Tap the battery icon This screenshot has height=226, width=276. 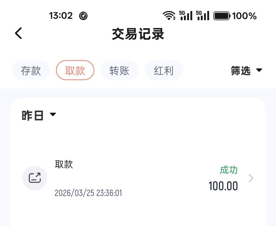tap(222, 16)
